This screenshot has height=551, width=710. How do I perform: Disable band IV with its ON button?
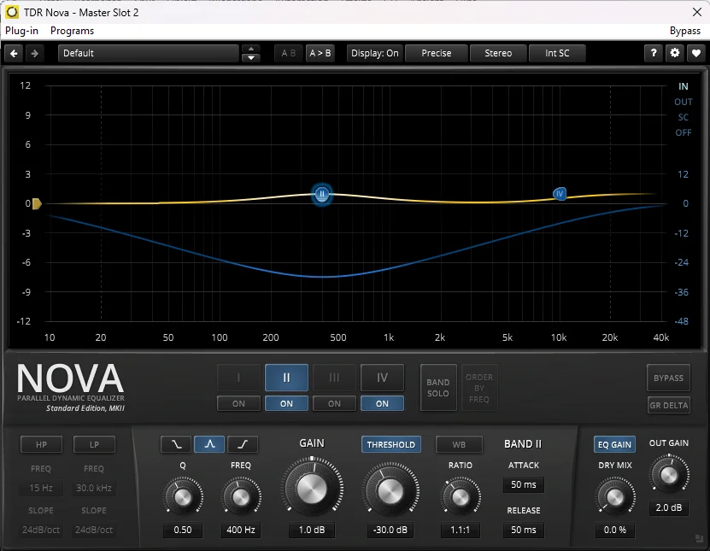(382, 403)
